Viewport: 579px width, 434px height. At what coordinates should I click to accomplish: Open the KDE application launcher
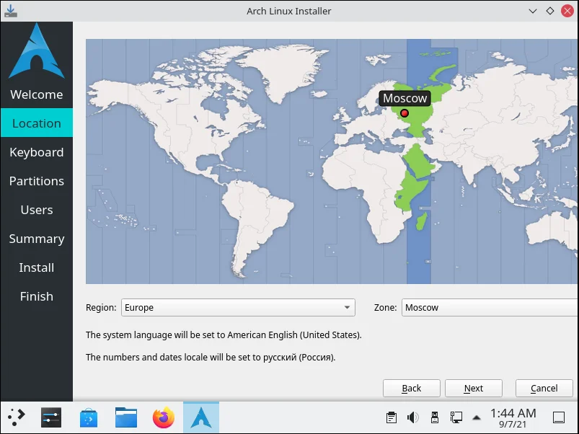click(x=16, y=417)
